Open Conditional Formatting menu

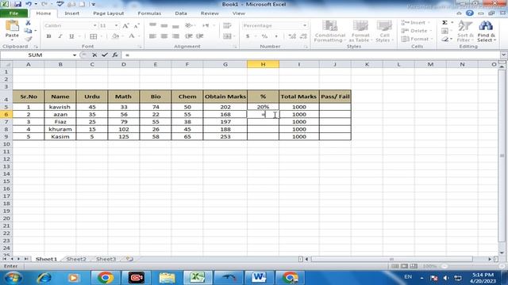(x=330, y=31)
